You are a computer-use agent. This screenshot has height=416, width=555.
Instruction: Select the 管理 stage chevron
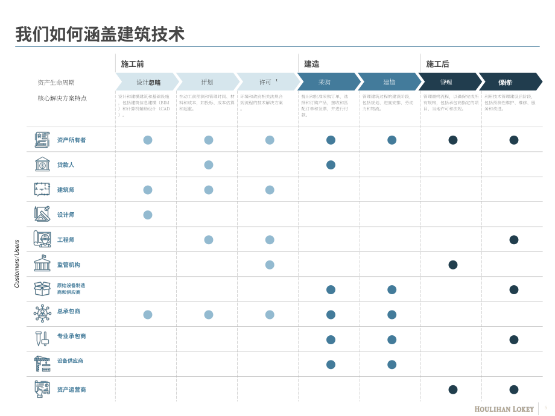coord(451,82)
